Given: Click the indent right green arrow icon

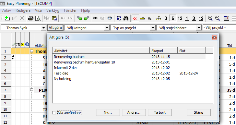Looking at the screenshot, I should 87,18.
